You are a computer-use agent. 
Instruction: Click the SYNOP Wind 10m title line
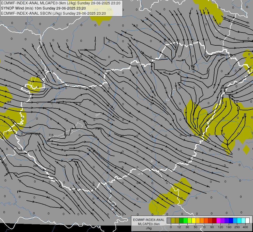(43, 8)
